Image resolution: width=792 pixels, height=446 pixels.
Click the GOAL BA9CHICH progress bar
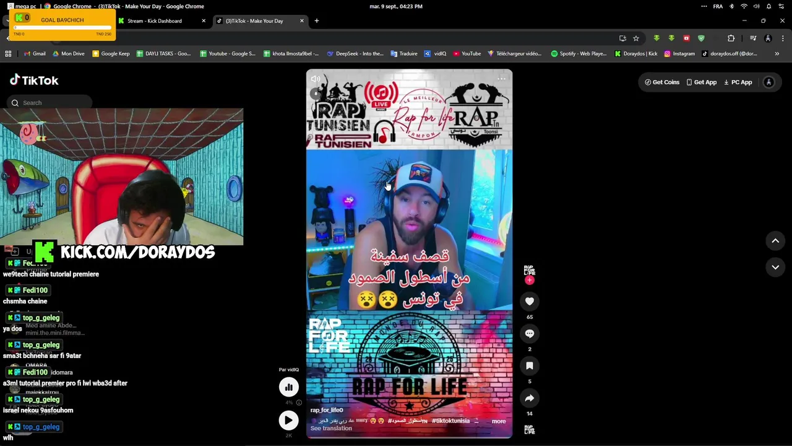(x=62, y=28)
